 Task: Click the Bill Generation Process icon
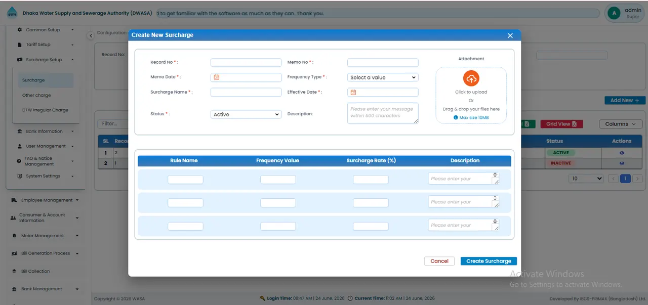[x=15, y=253]
